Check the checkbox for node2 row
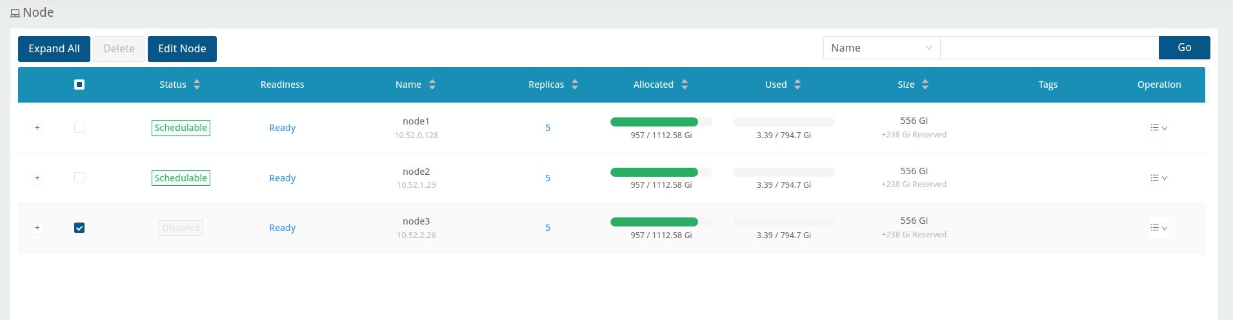 79,177
